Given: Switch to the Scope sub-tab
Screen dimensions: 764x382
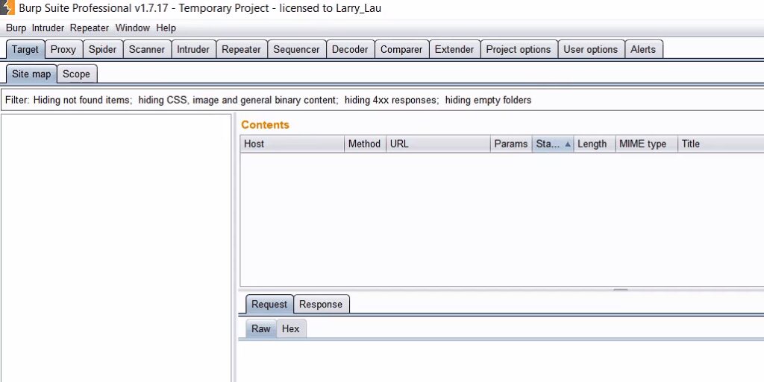Looking at the screenshot, I should click(77, 74).
